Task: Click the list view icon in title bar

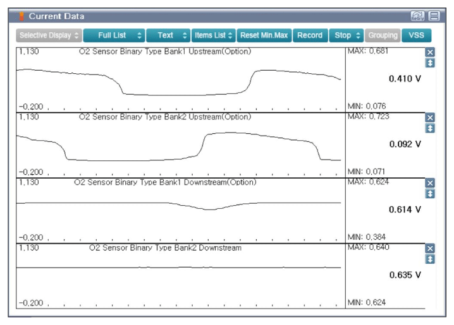Action: [434, 16]
